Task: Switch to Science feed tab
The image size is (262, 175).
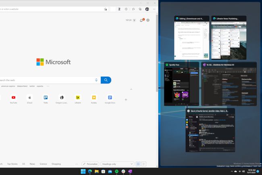Action: point(43,164)
